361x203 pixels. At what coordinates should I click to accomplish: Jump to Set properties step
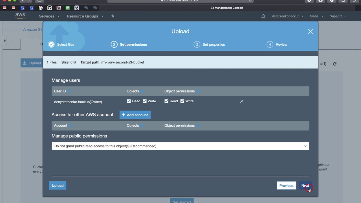pos(209,45)
